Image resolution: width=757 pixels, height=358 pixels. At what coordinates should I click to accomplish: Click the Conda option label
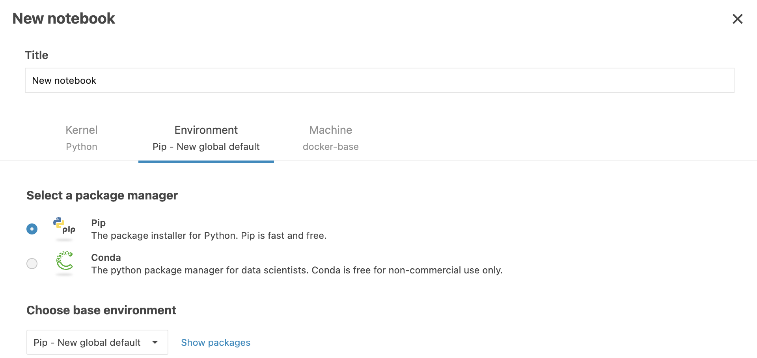coord(106,257)
